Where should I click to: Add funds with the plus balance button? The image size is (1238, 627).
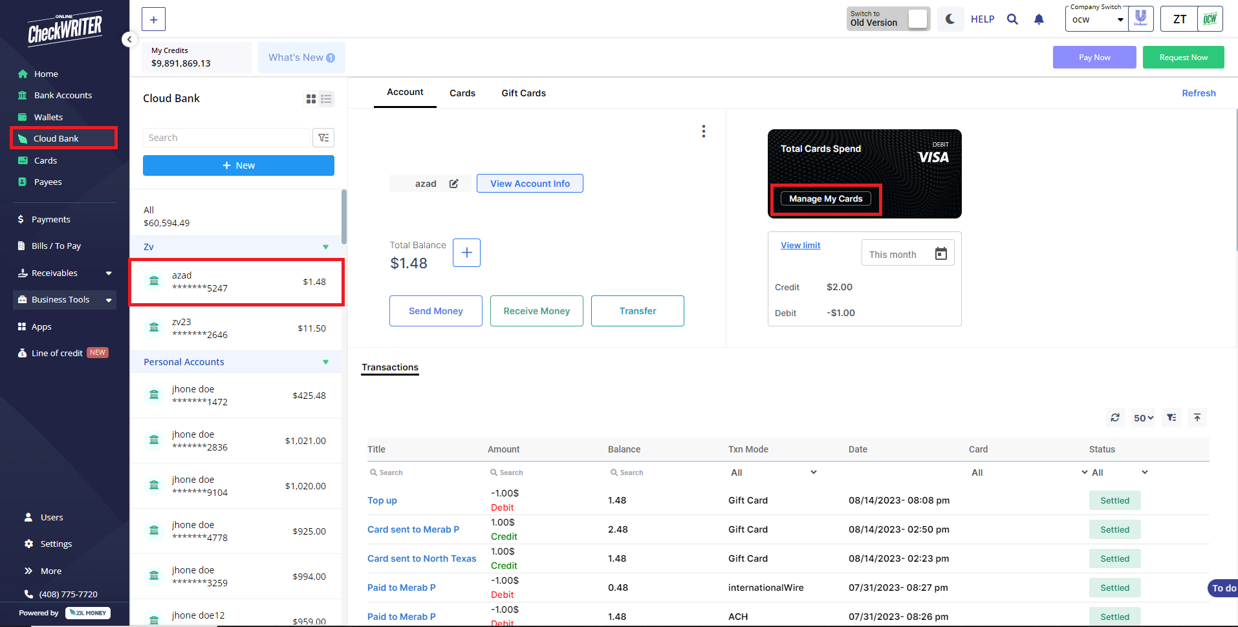click(466, 253)
